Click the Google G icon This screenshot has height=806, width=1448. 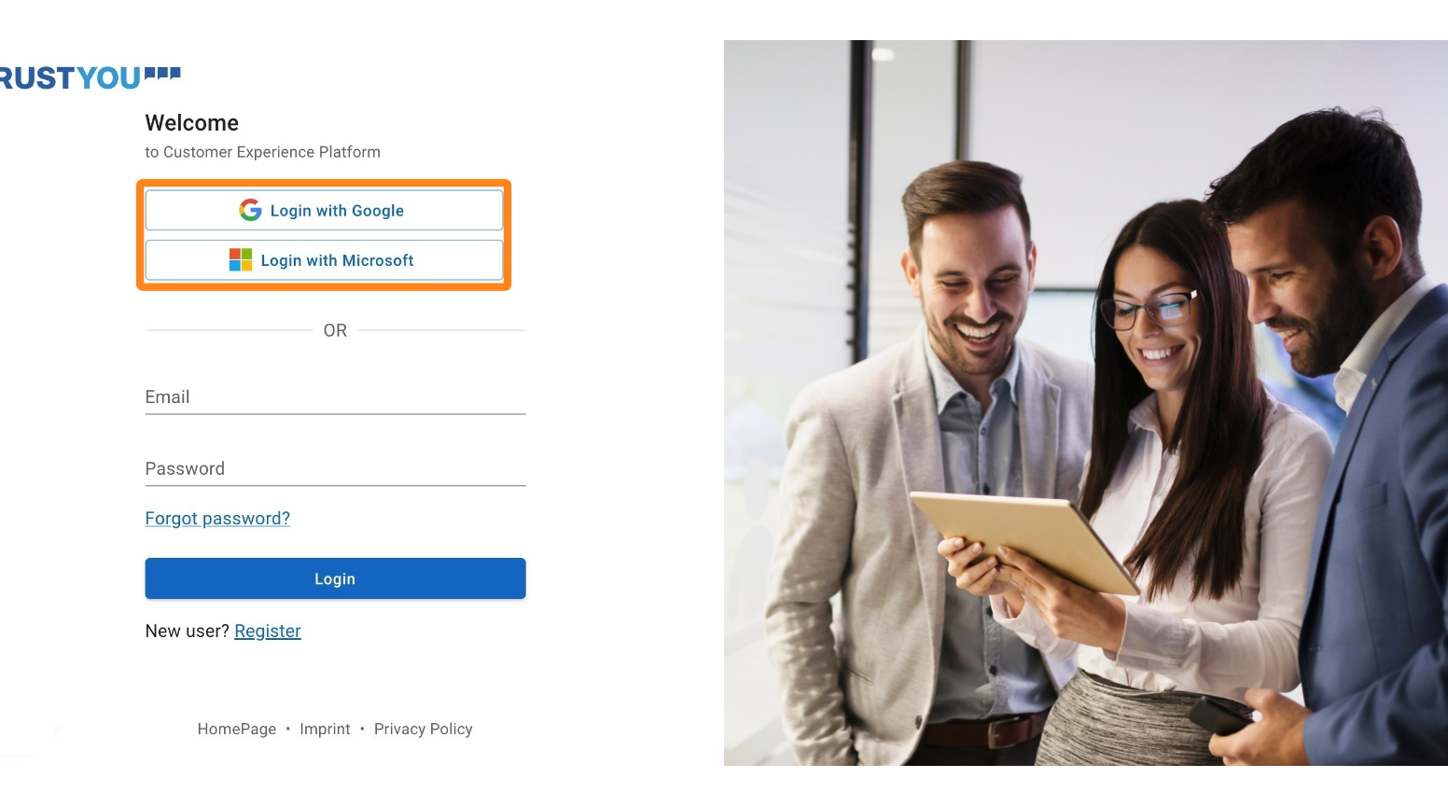coord(250,210)
